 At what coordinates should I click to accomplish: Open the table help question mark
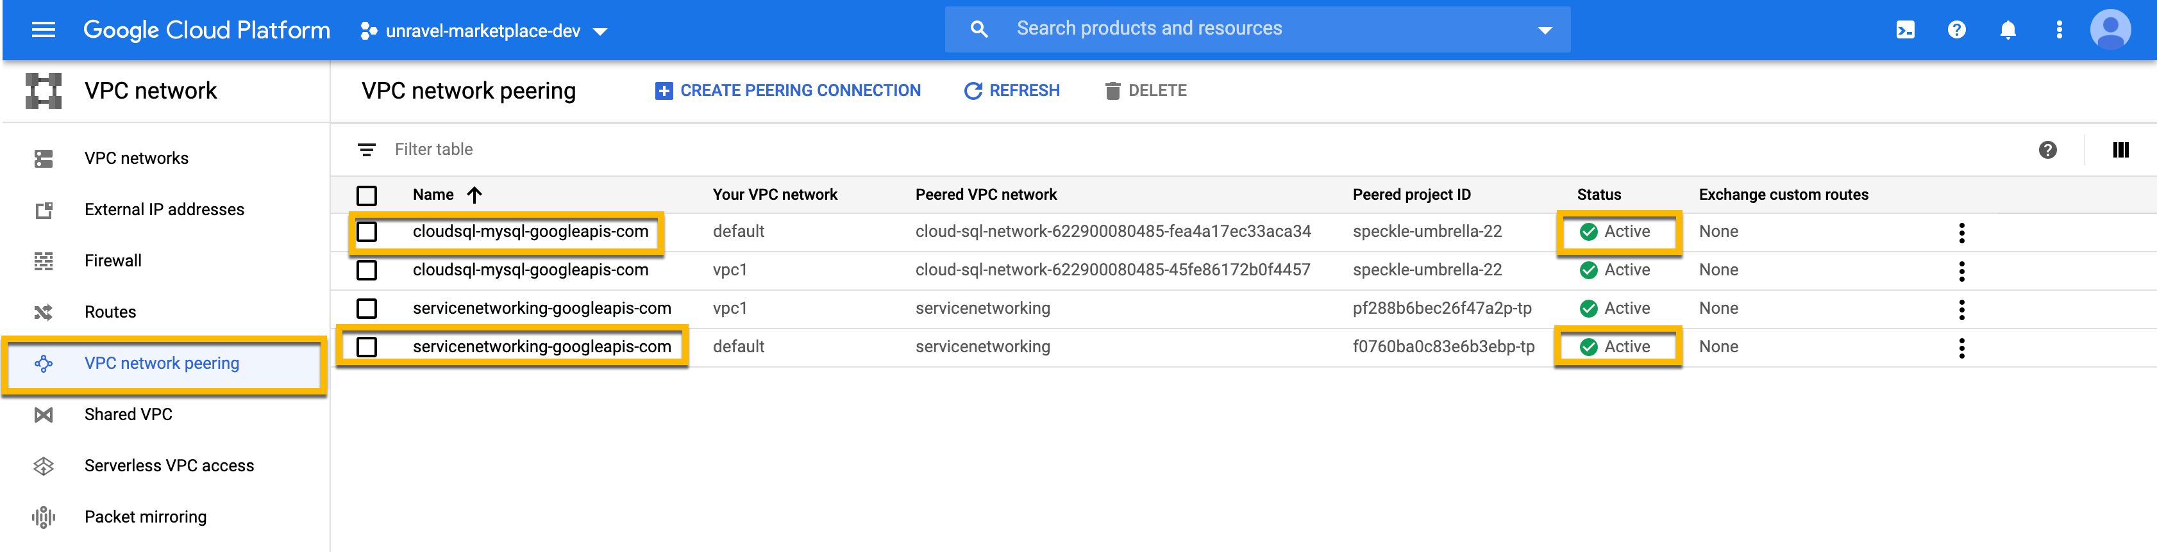2047,150
